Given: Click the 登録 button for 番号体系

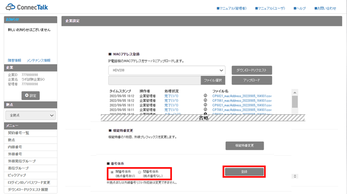Looking at the screenshot, I should click(244, 172).
